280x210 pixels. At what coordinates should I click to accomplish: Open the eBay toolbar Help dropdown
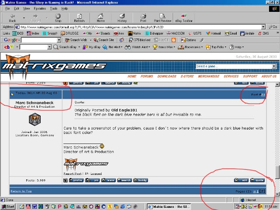tap(237, 47)
